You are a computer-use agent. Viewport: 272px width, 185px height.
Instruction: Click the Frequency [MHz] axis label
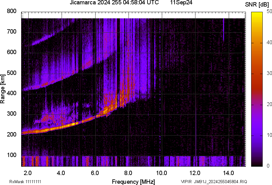pos(133,182)
